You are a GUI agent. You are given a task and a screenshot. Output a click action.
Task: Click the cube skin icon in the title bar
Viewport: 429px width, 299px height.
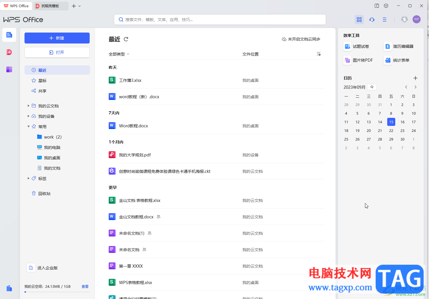386,6
